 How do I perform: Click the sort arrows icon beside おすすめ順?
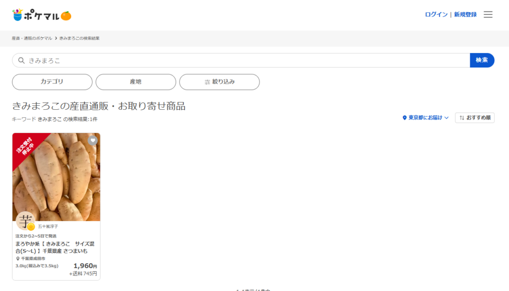pyautogui.click(x=462, y=118)
